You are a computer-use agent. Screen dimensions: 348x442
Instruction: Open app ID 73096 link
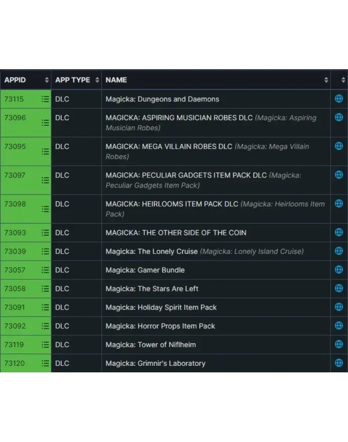pos(15,117)
